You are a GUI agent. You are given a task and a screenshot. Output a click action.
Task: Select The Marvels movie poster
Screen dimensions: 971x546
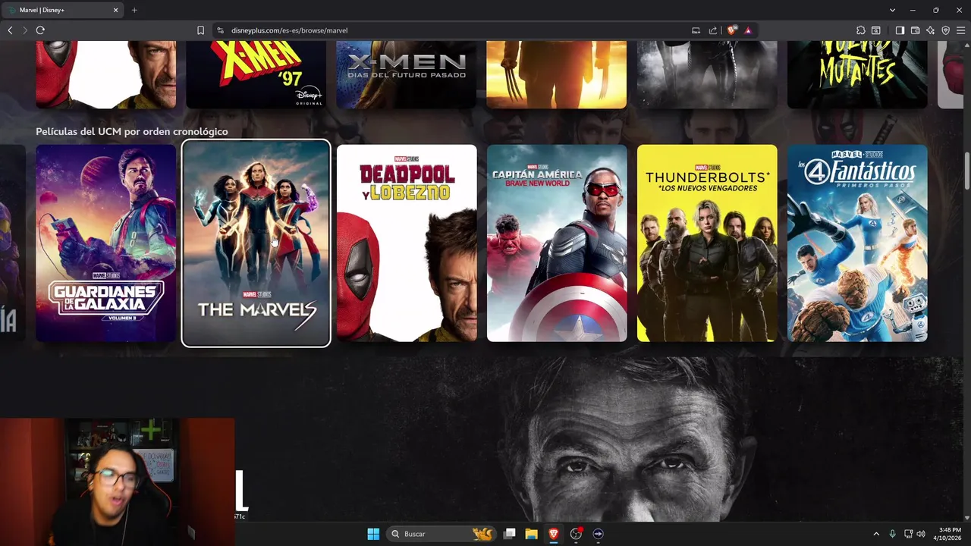coord(256,243)
